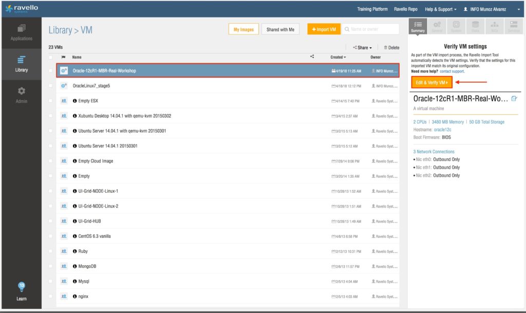The width and height of the screenshot is (526, 313).
Task: Check the box next to nginx row
Action: point(50,297)
